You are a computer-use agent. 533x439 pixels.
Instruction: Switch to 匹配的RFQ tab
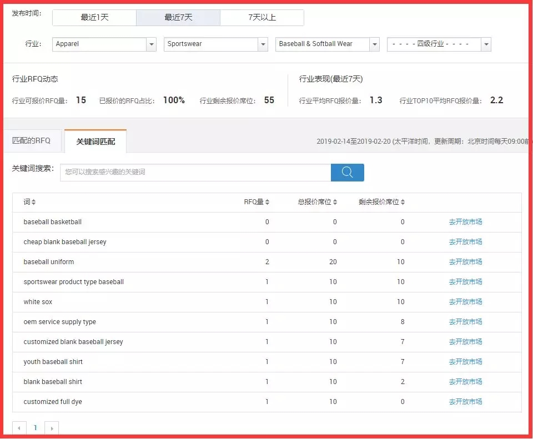pyautogui.click(x=32, y=141)
